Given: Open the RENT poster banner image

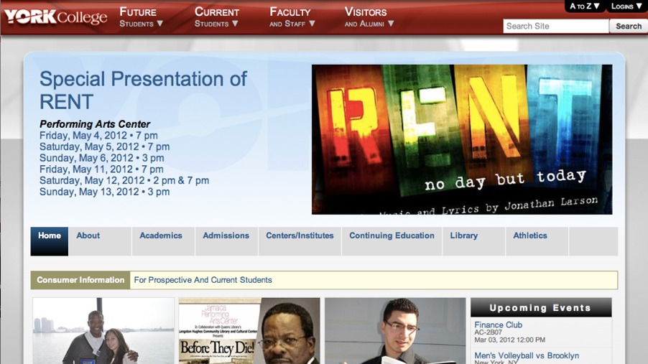Looking at the screenshot, I should [x=462, y=139].
